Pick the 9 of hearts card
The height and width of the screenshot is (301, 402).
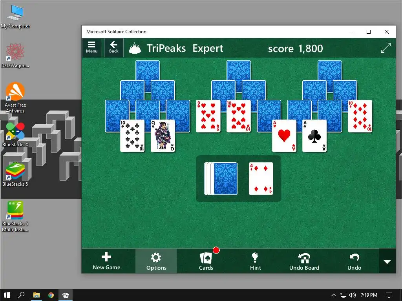point(208,116)
